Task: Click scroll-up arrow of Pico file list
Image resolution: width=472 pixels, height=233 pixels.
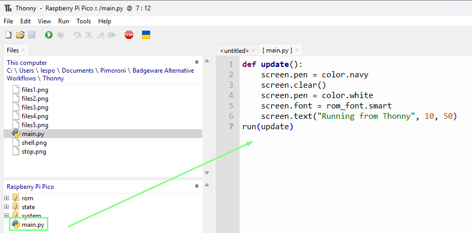Action: pos(207,185)
